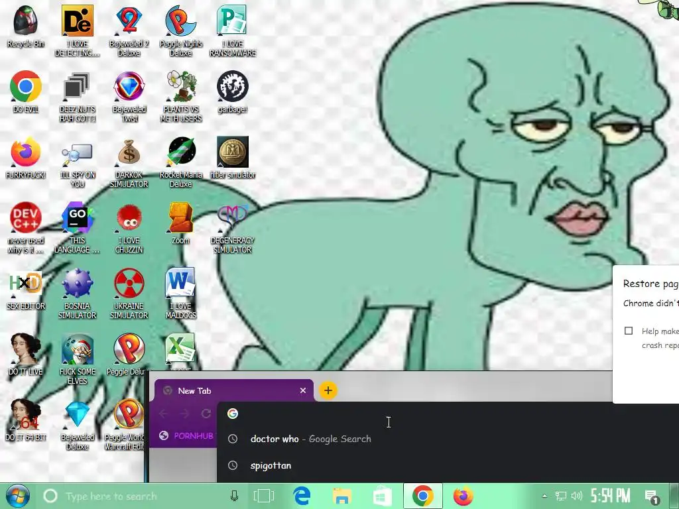
Task: Open the Excel desktop icon
Action: click(180, 349)
